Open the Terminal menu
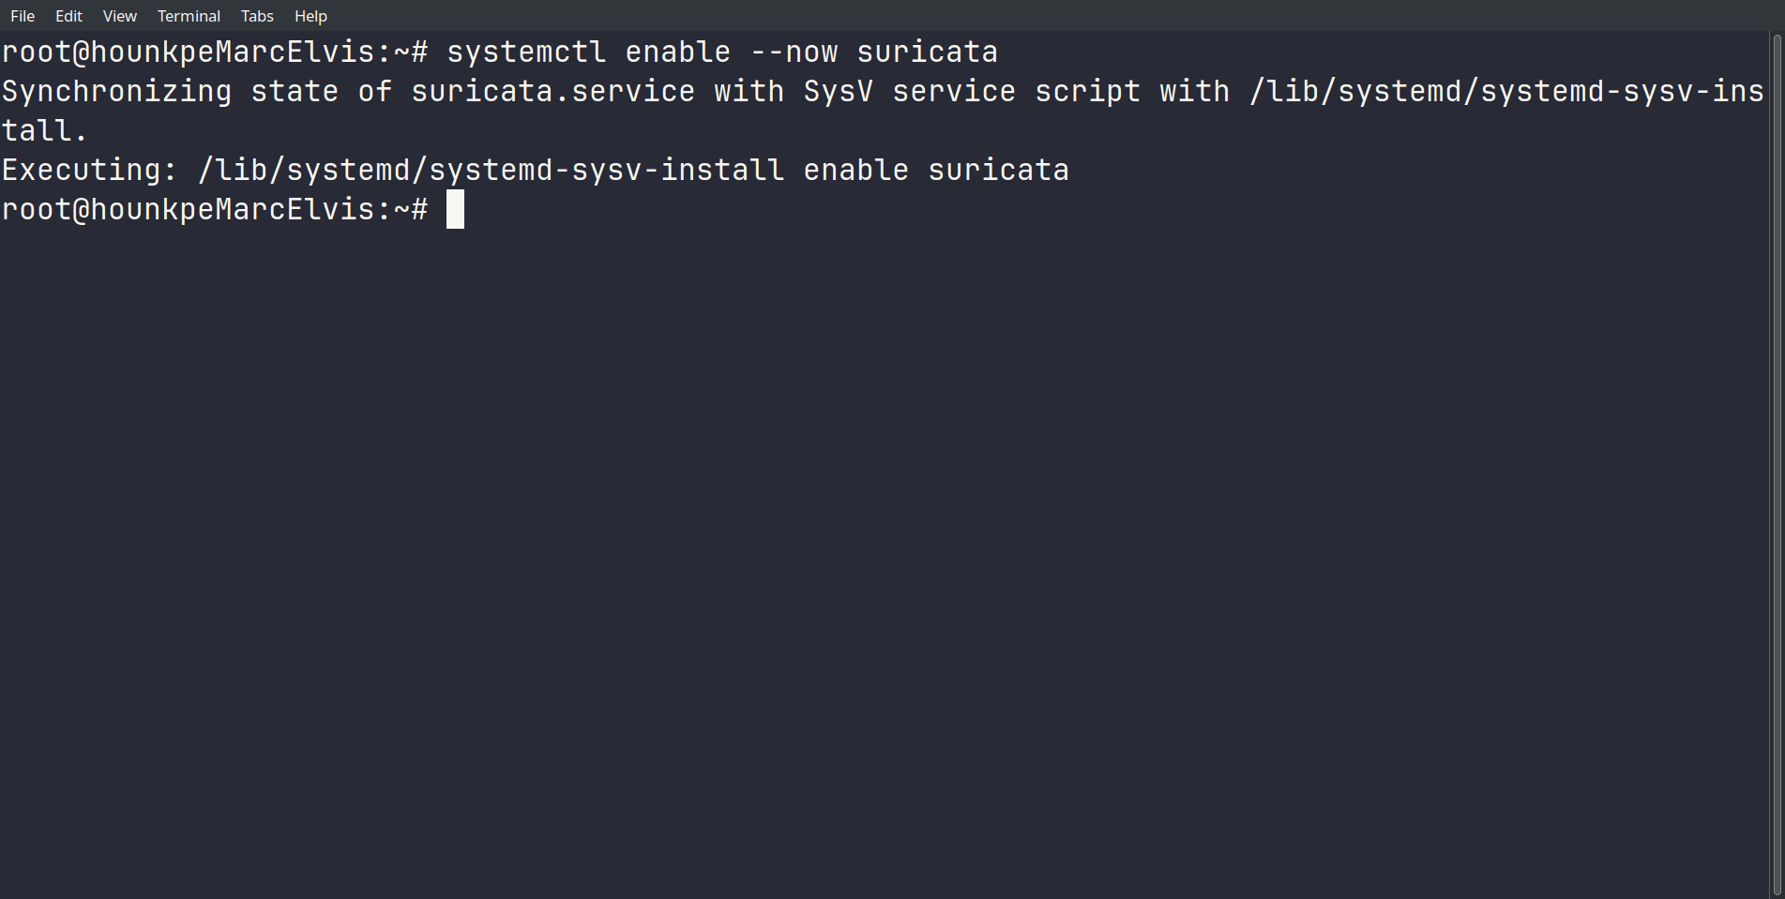 189,16
